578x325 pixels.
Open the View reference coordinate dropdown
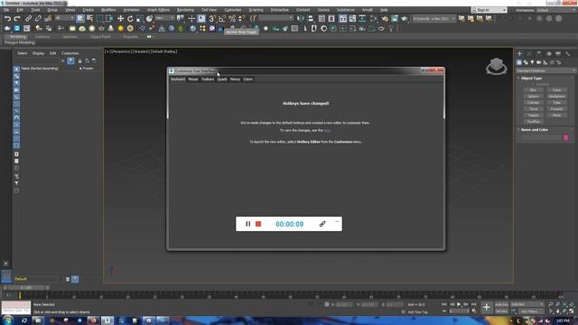pyautogui.click(x=164, y=18)
